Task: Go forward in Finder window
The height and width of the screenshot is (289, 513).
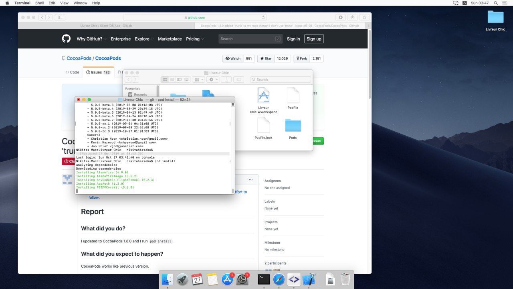Action: tap(136, 79)
